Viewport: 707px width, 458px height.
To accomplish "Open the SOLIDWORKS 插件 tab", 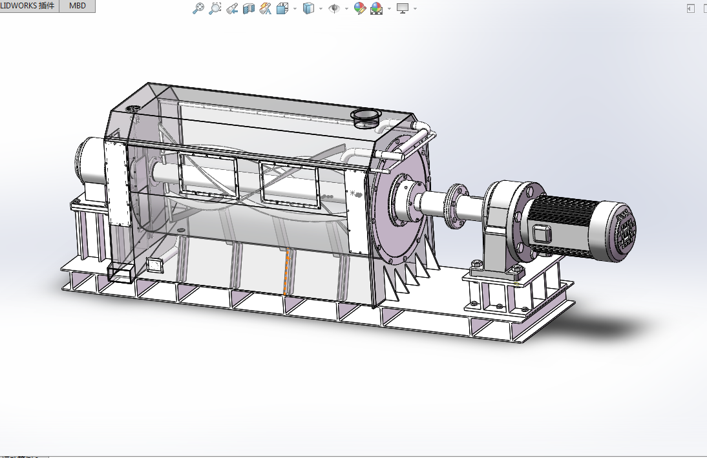I will tap(28, 6).
